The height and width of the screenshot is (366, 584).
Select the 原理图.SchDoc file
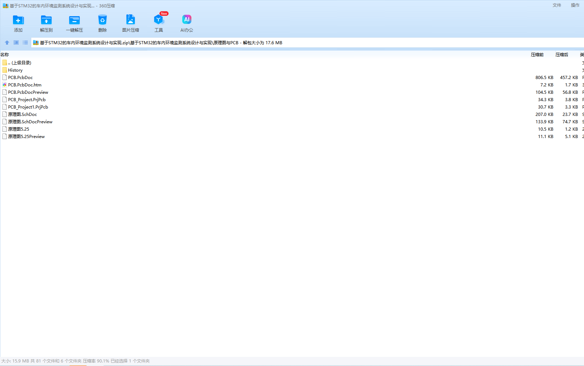tap(22, 115)
